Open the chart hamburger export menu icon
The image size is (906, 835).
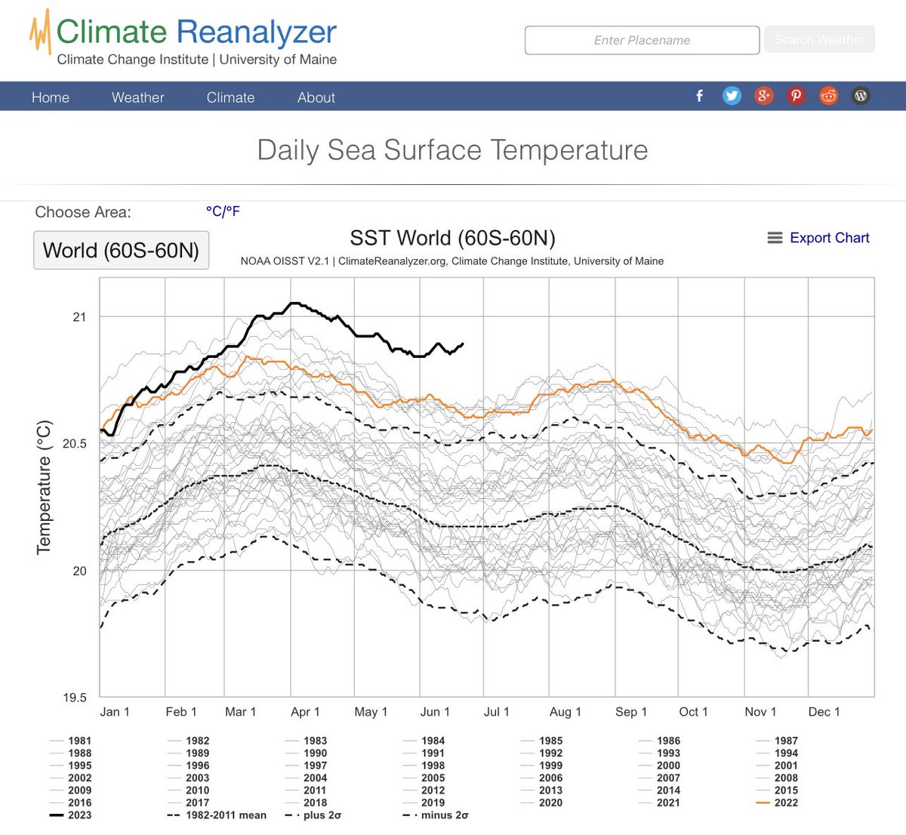point(775,238)
